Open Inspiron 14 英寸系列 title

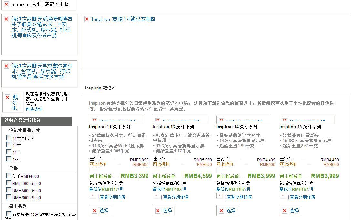[237, 127]
